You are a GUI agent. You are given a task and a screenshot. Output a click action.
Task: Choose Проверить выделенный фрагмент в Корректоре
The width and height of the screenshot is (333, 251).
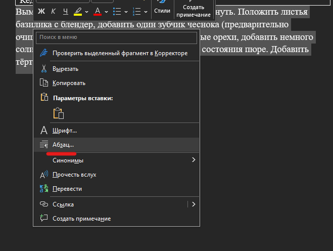click(116, 53)
